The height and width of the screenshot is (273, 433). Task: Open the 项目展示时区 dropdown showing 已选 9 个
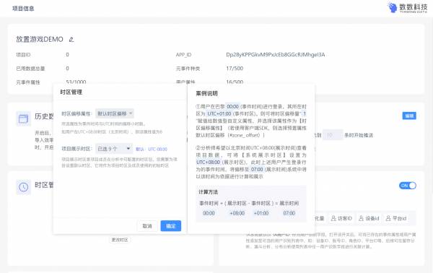tap(114, 149)
